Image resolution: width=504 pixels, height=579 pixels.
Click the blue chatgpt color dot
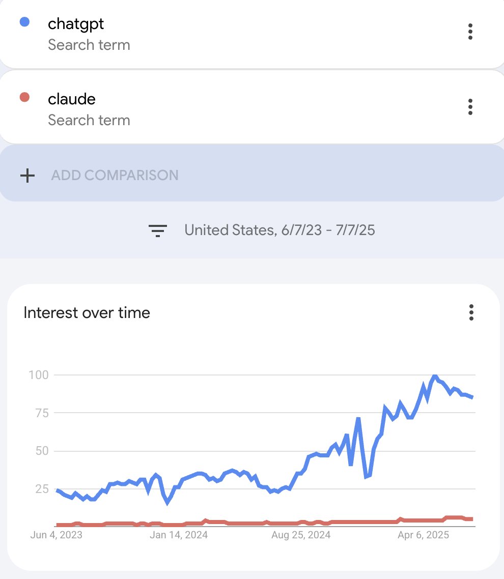click(24, 22)
